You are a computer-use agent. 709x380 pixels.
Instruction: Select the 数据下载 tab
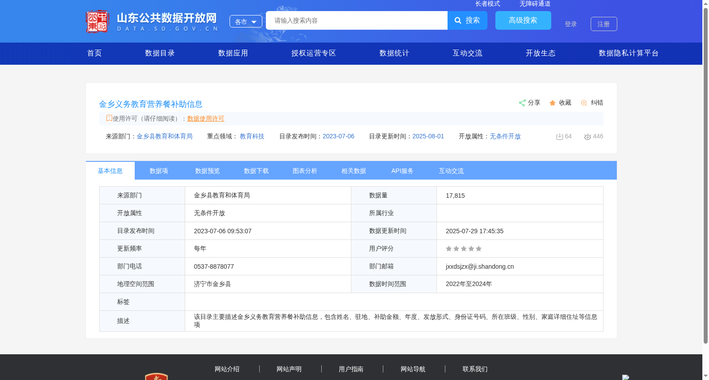point(256,171)
